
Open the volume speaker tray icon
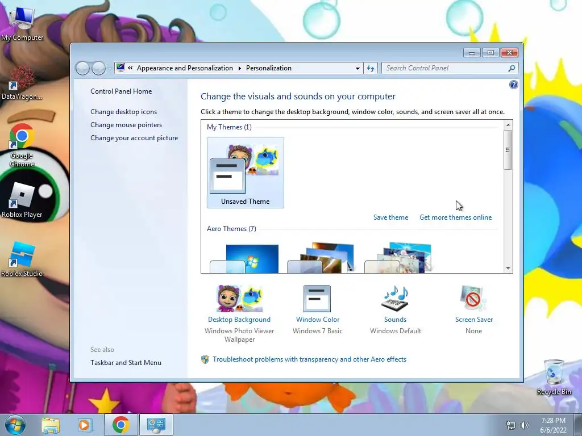[x=525, y=425]
